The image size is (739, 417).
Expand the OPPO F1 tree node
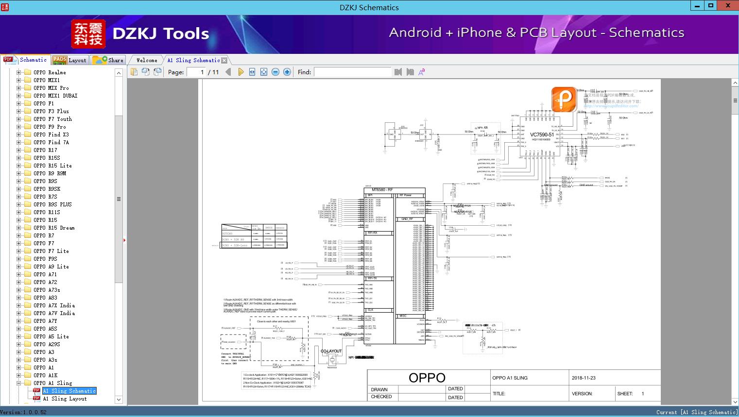click(x=18, y=103)
